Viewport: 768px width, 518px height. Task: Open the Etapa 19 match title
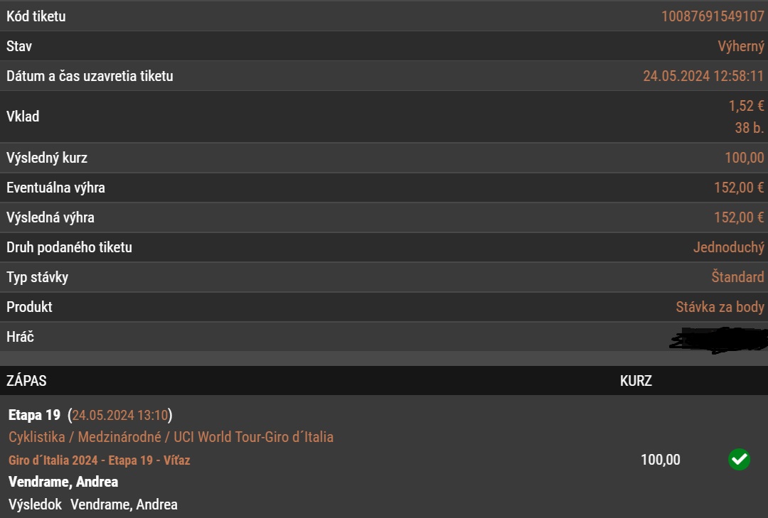(34, 415)
